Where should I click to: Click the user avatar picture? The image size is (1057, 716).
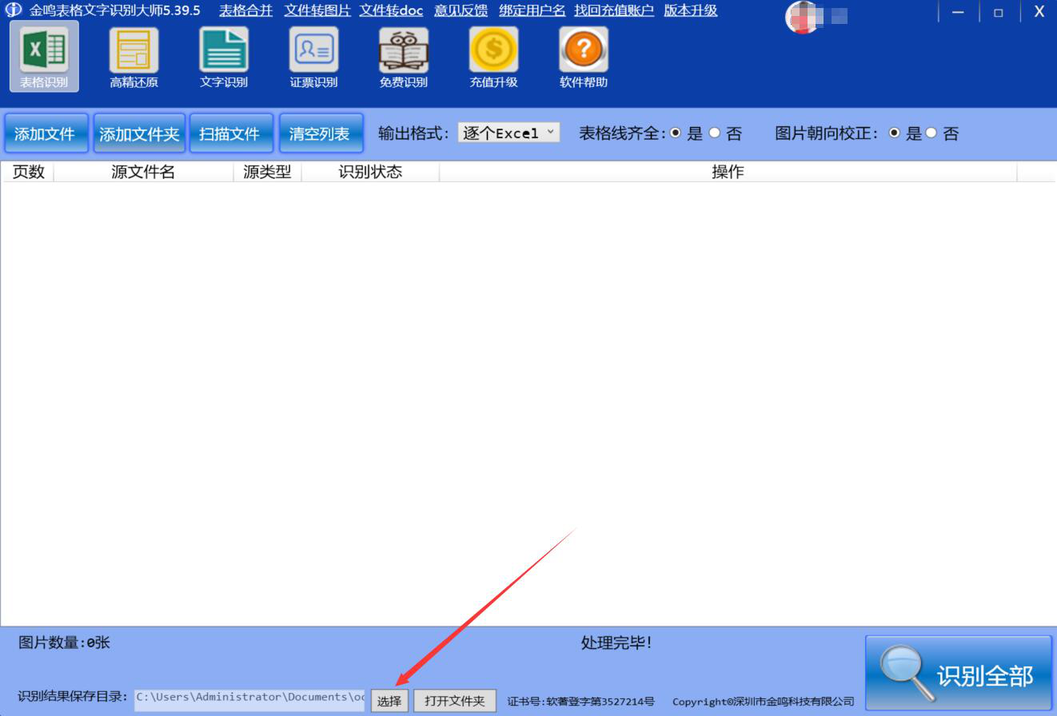802,16
